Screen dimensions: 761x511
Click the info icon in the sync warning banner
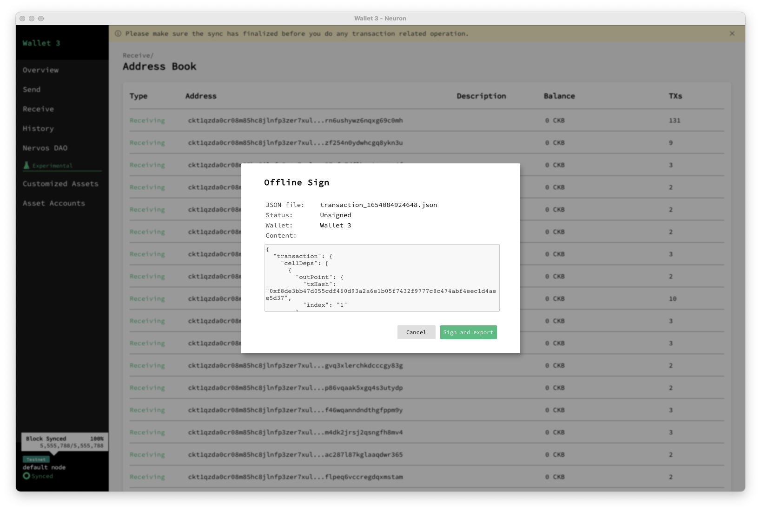tap(119, 33)
